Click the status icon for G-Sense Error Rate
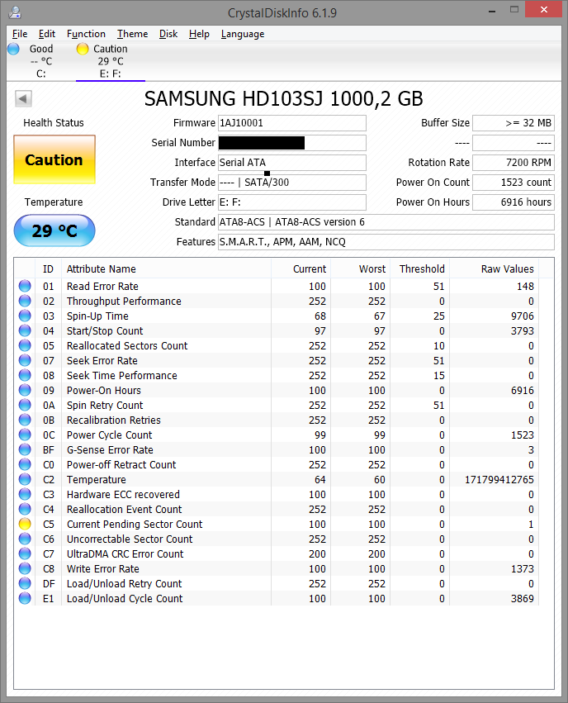This screenshot has width=568, height=703. coord(25,449)
